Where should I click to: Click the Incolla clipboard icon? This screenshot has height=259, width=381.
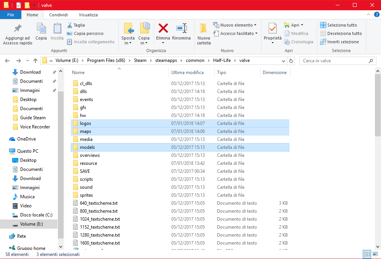click(57, 28)
